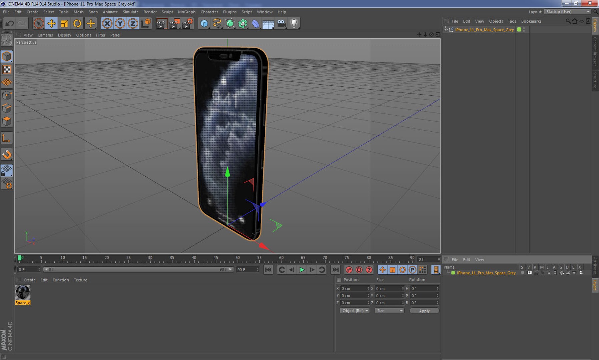Step the H rotation value spinner

[x=437, y=288]
